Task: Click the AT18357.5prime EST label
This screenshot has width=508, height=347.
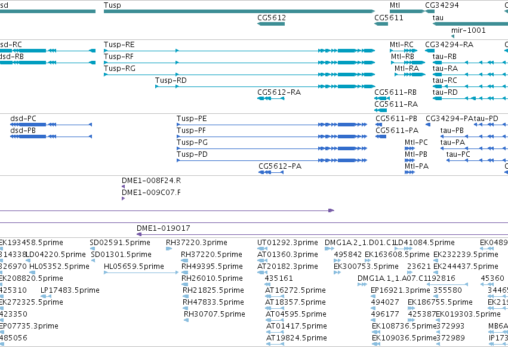Action: pos(295,302)
